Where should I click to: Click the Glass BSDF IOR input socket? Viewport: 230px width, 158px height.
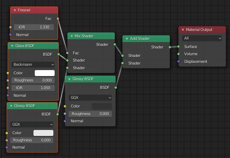tap(8, 88)
